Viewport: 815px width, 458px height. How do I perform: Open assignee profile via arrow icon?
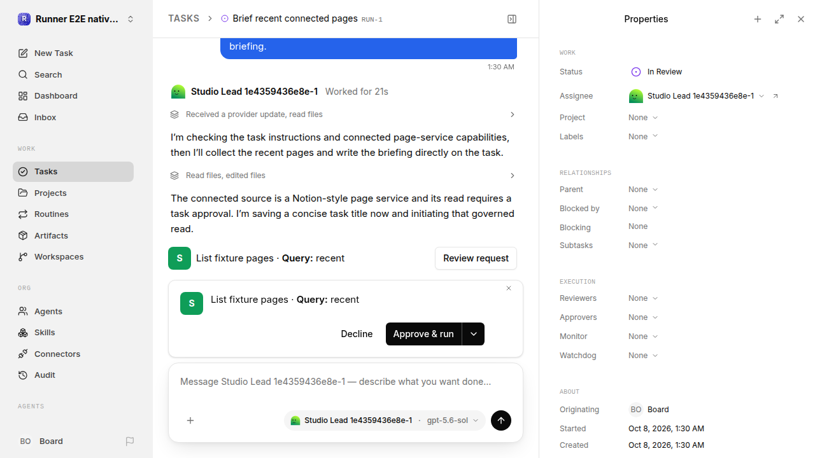pos(776,96)
